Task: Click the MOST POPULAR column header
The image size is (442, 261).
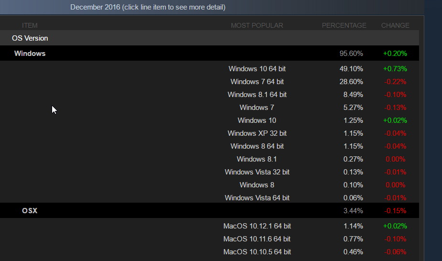Action: point(257,25)
